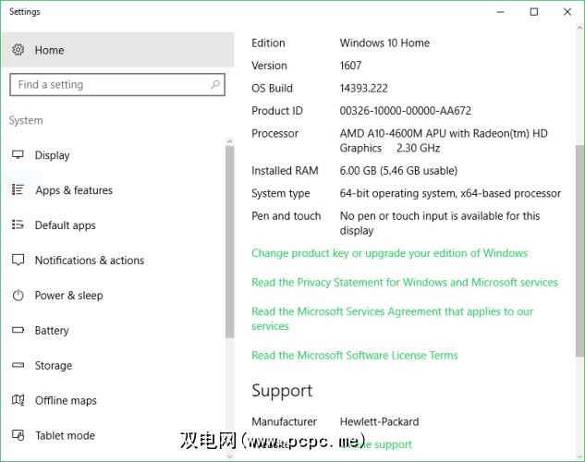Screen dimensions: 585x462
Task: Click Product ID value 00326-10000-00000-AA672
Action: point(405,111)
